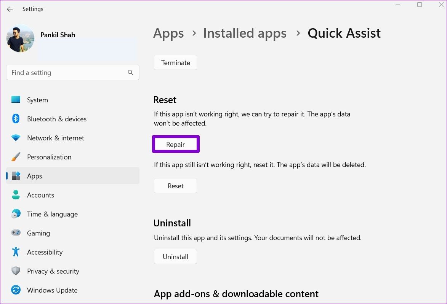Viewport: 447px width, 304px height.
Task: Click App add-ons & downloadable content heading
Action: pyautogui.click(x=236, y=294)
